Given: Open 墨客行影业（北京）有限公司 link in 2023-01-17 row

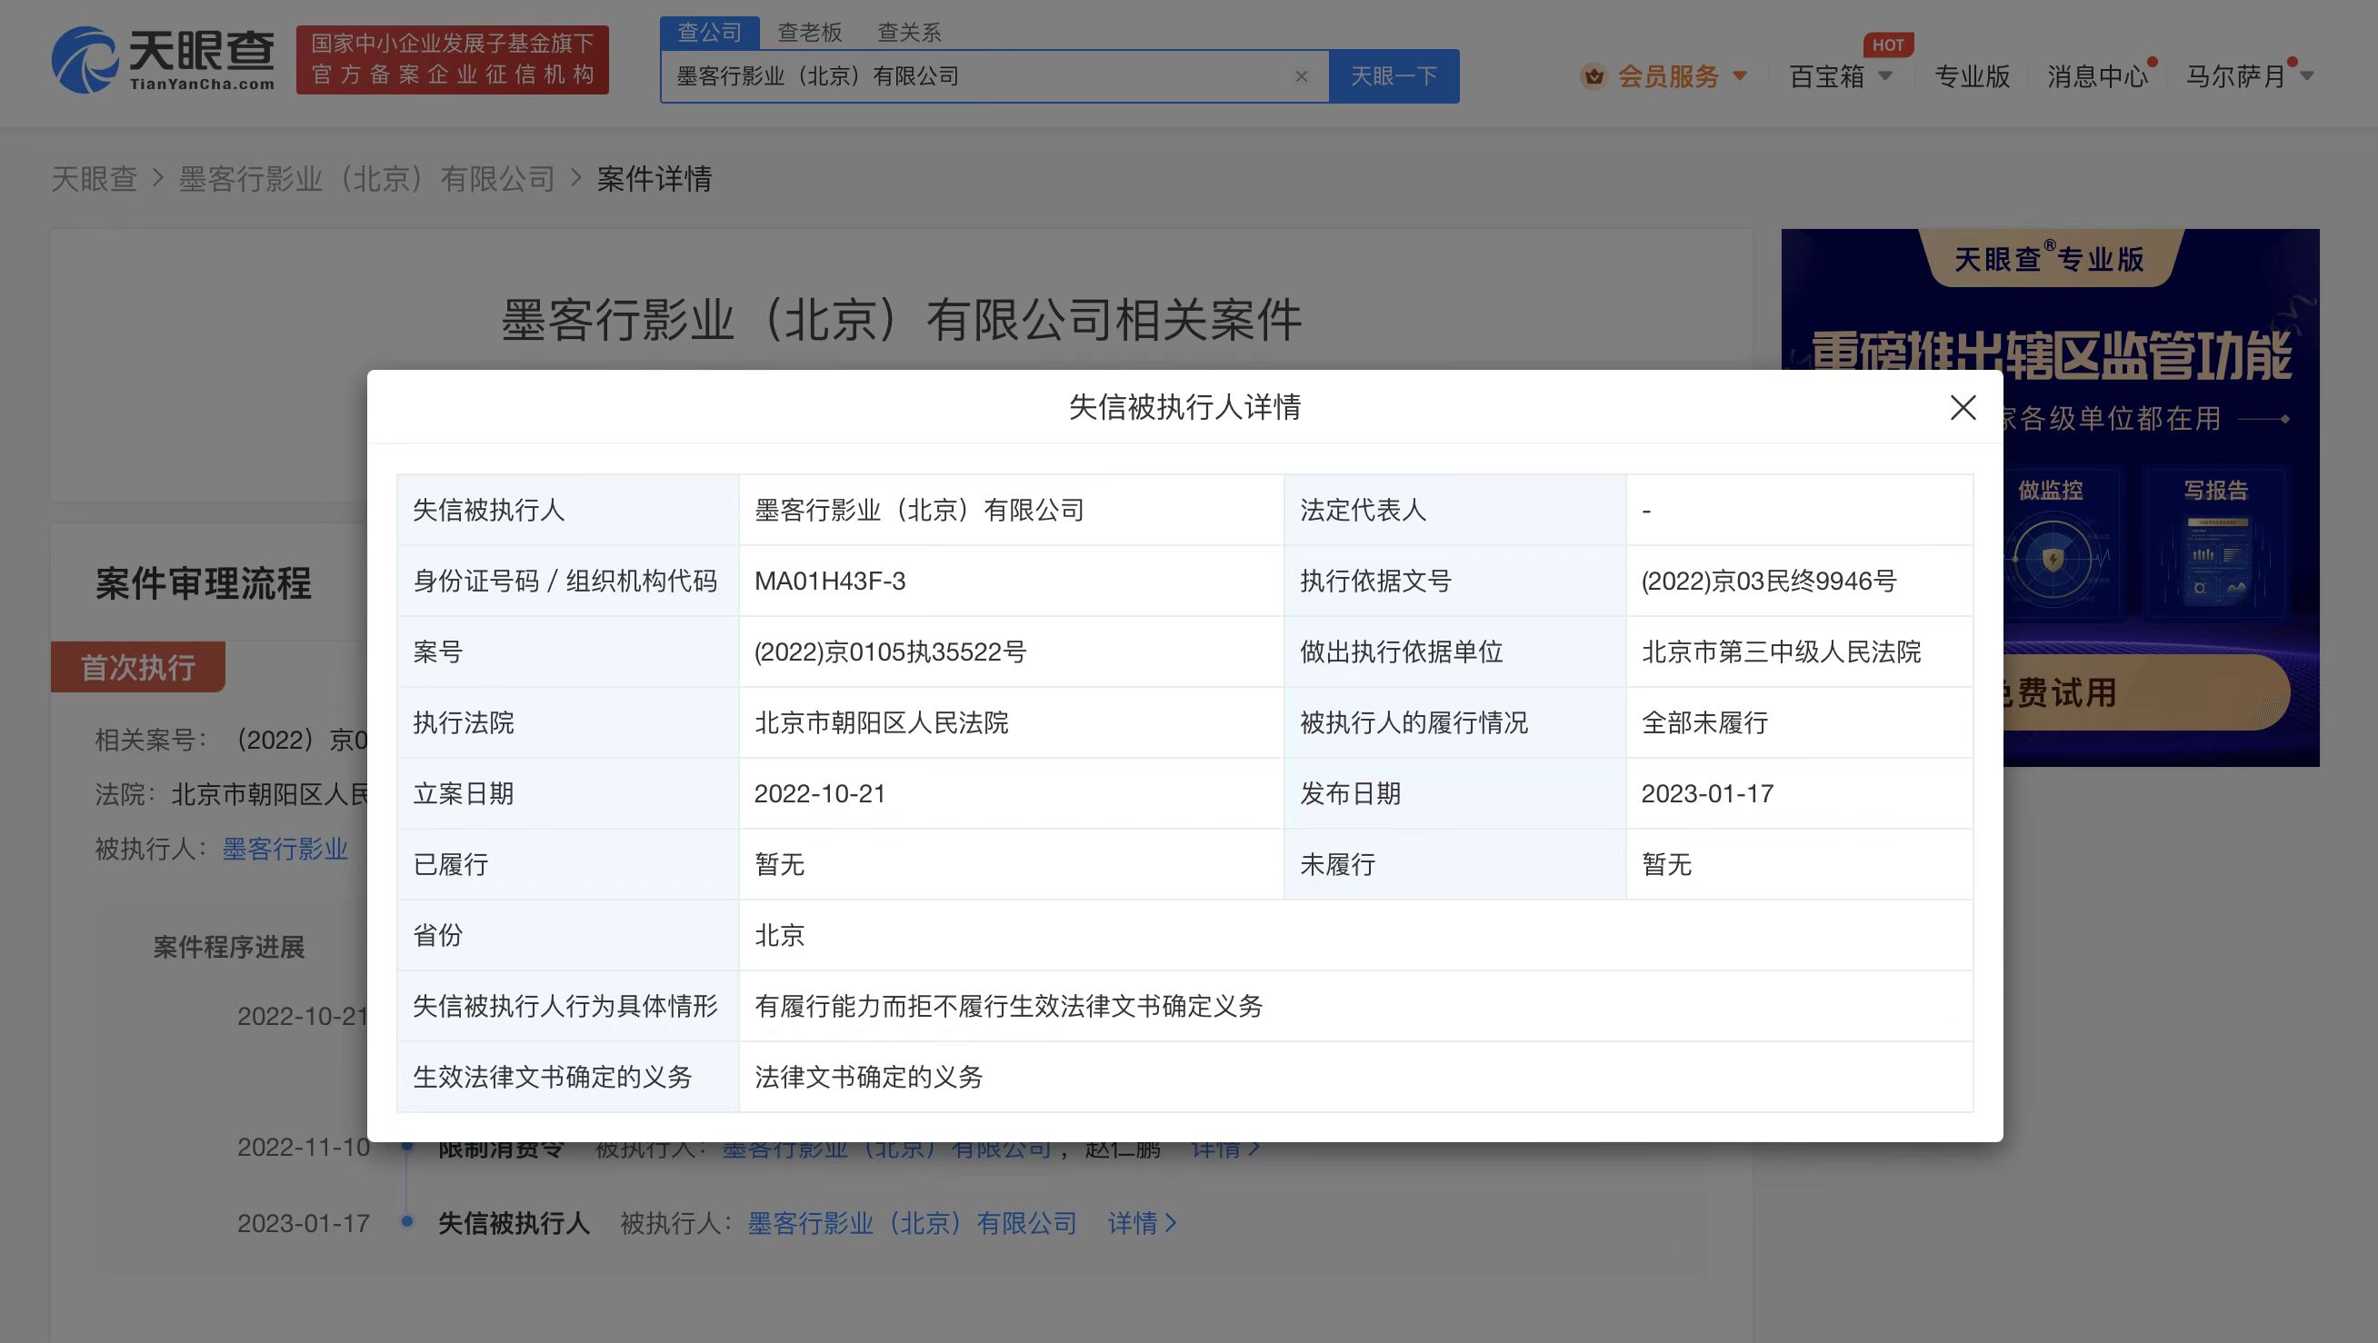Looking at the screenshot, I should (912, 1223).
